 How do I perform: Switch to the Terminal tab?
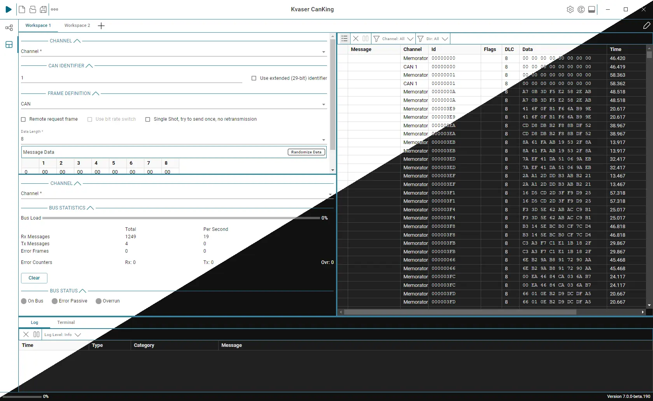point(66,322)
